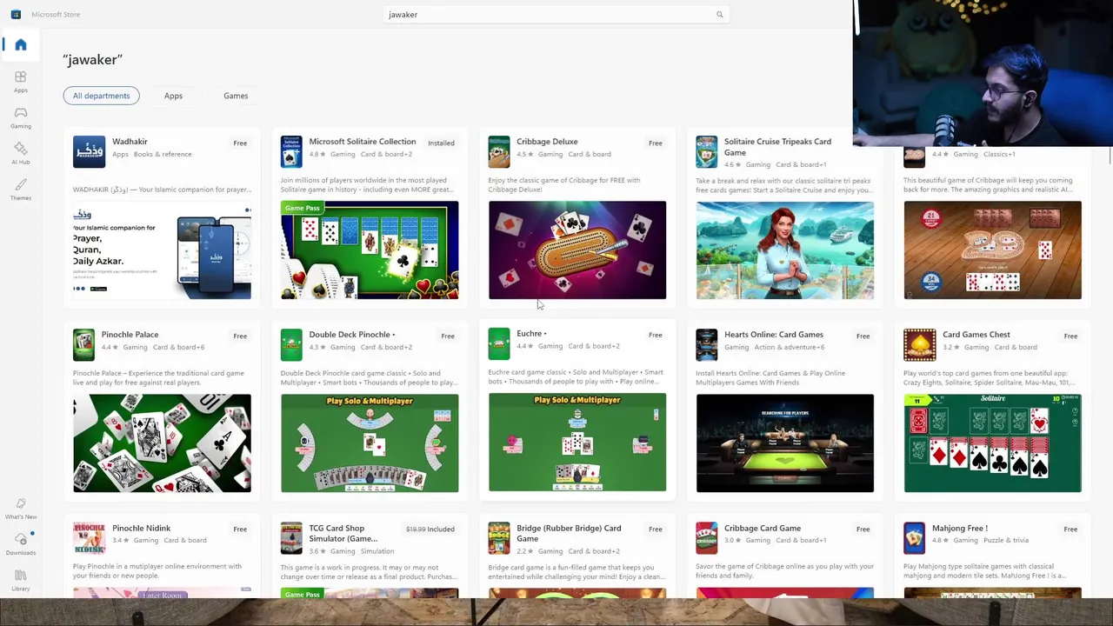Open Gaming section in sidebar
The image size is (1113, 626).
pos(21,117)
